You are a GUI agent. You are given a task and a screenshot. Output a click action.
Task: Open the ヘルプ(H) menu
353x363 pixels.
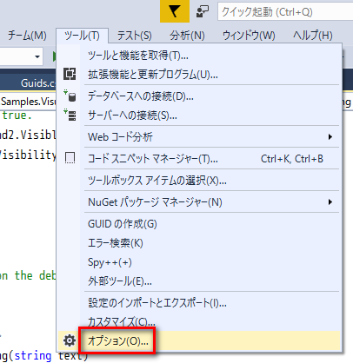click(x=313, y=36)
